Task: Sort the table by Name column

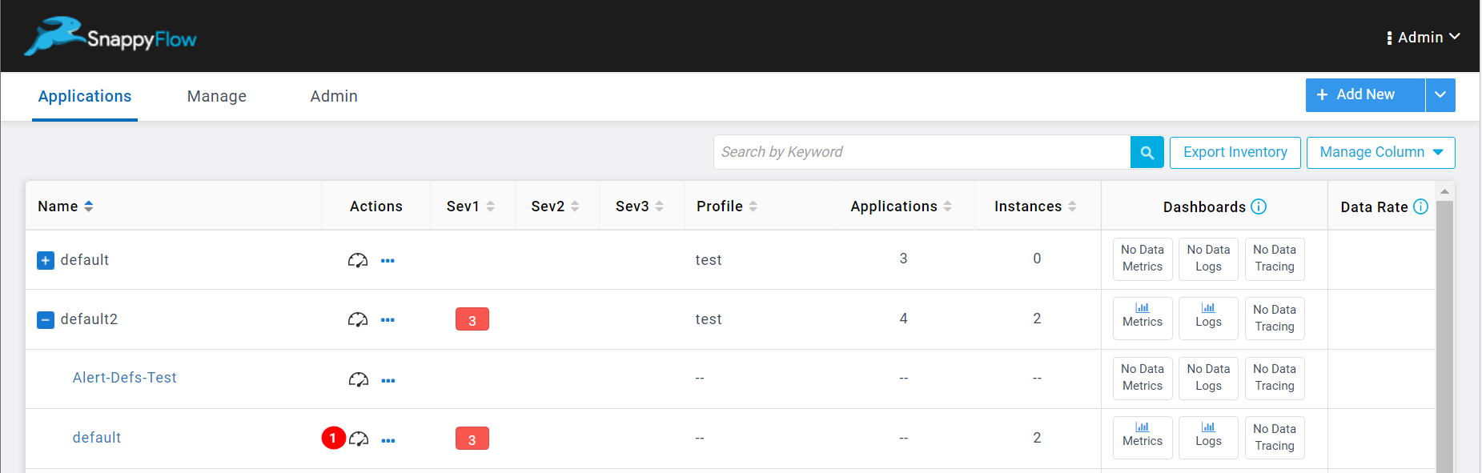Action: point(88,206)
